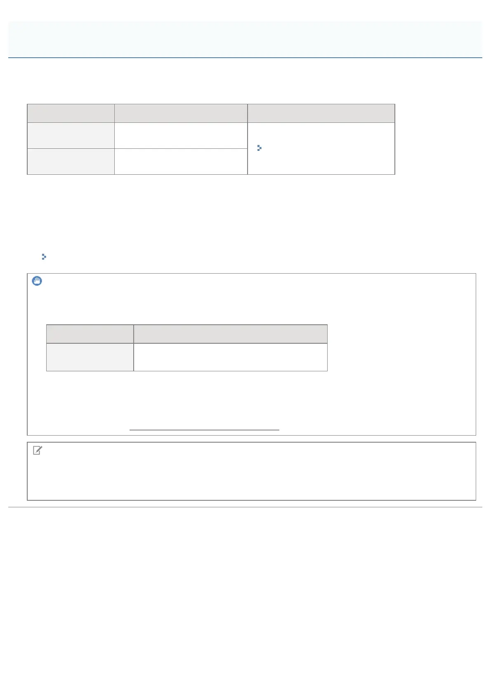Click the pencil Note icon
The width and height of the screenshot is (491, 694).
(37, 451)
